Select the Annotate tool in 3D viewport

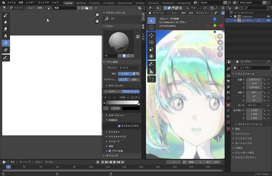[x=152, y=64]
